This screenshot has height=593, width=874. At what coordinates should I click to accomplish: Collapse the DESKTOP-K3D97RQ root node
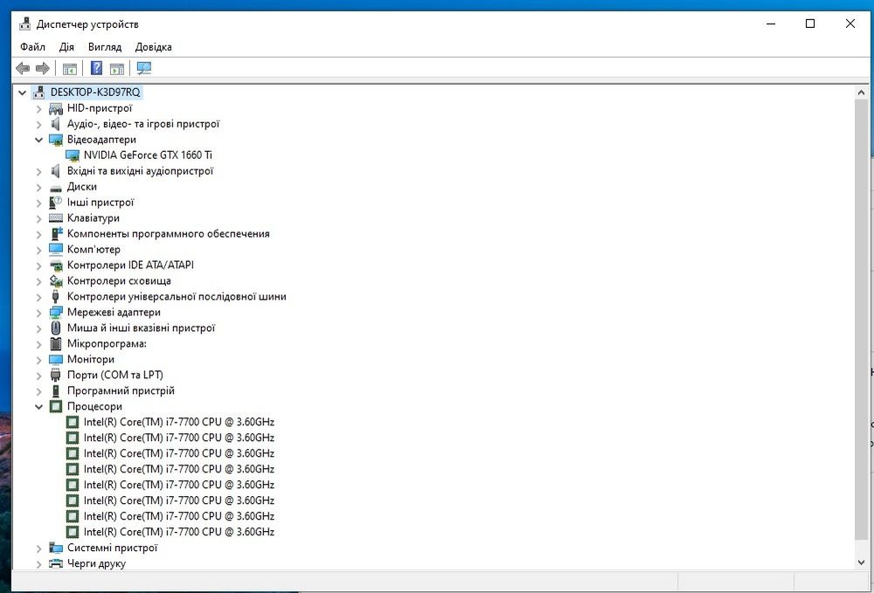23,93
